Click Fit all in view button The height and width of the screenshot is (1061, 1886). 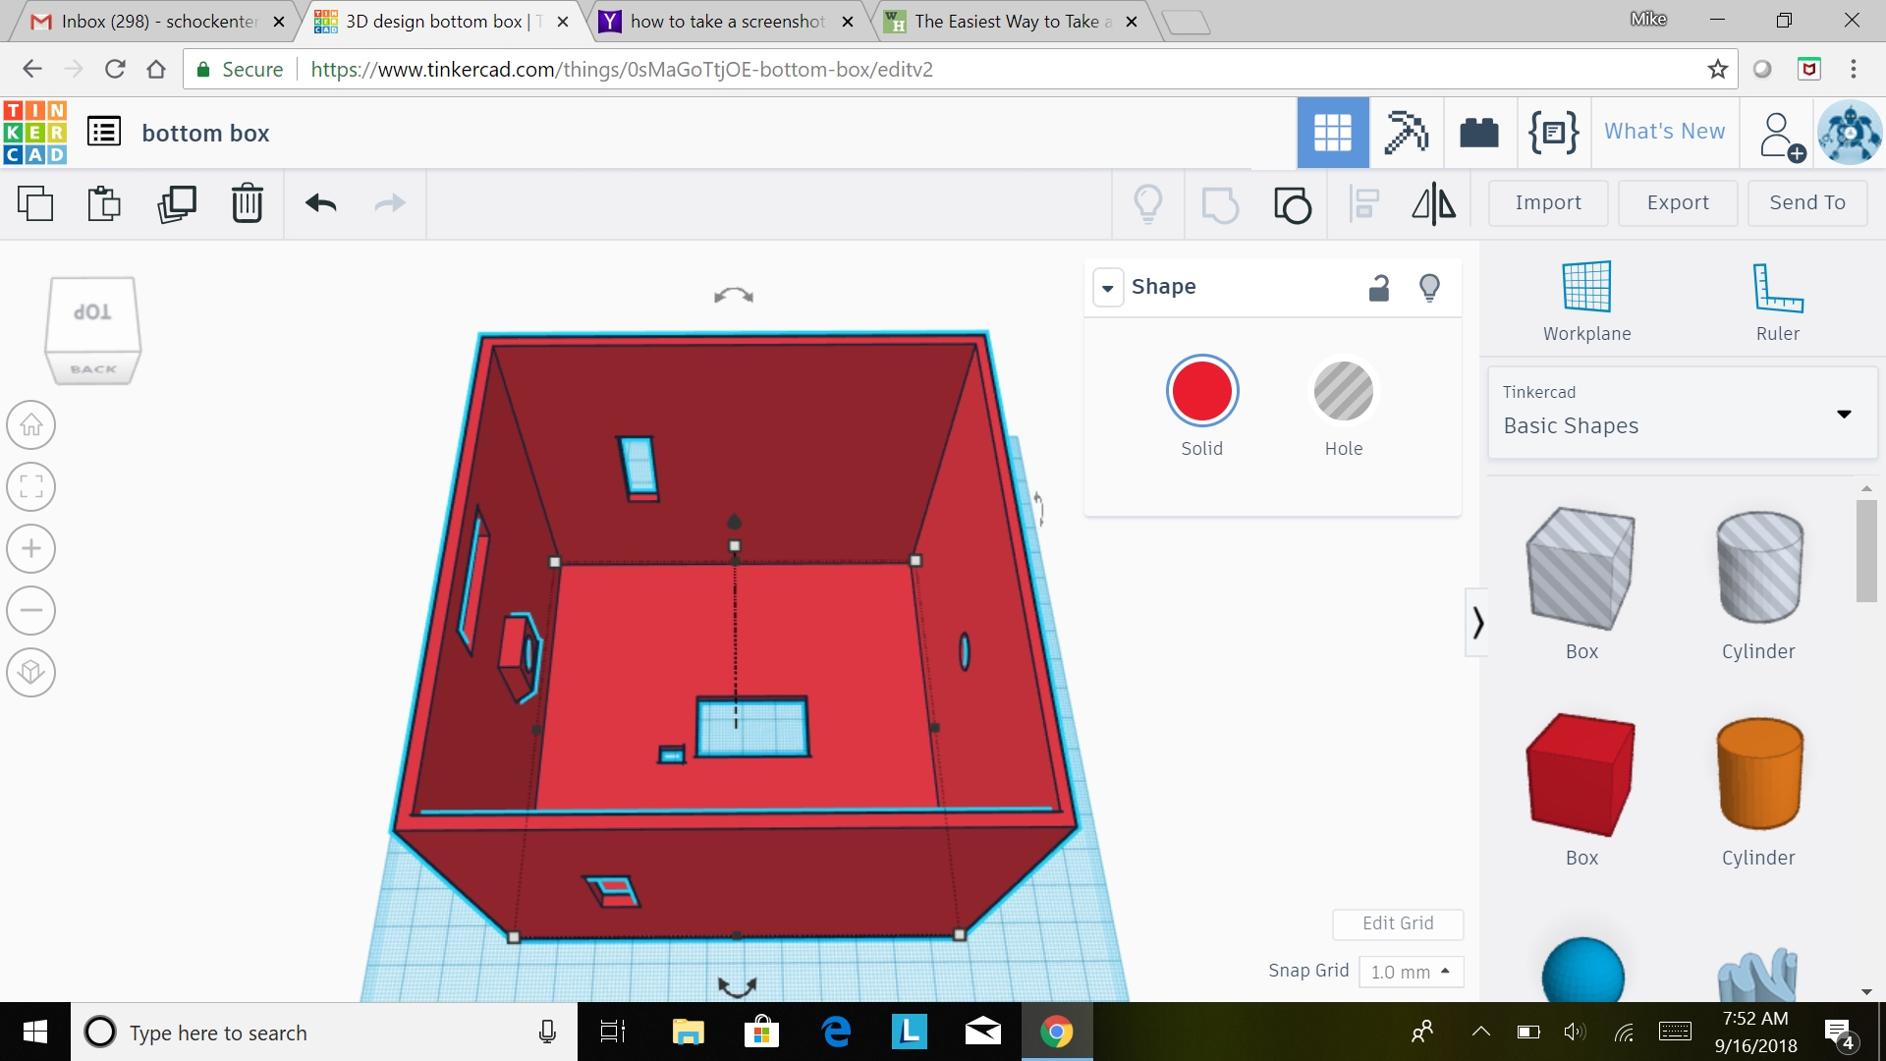[x=31, y=487]
